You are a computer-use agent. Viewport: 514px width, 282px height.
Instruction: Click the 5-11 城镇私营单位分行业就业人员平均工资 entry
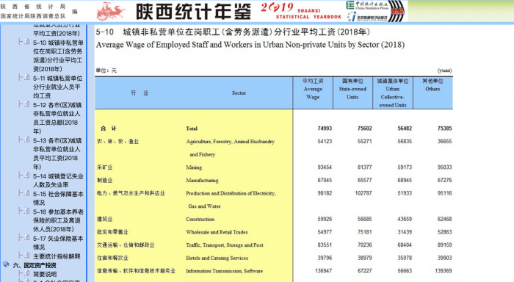click(x=58, y=87)
